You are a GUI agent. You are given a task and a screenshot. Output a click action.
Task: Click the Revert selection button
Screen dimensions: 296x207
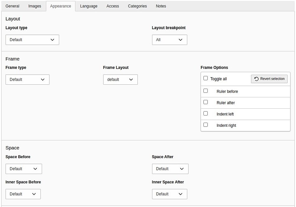(x=269, y=79)
